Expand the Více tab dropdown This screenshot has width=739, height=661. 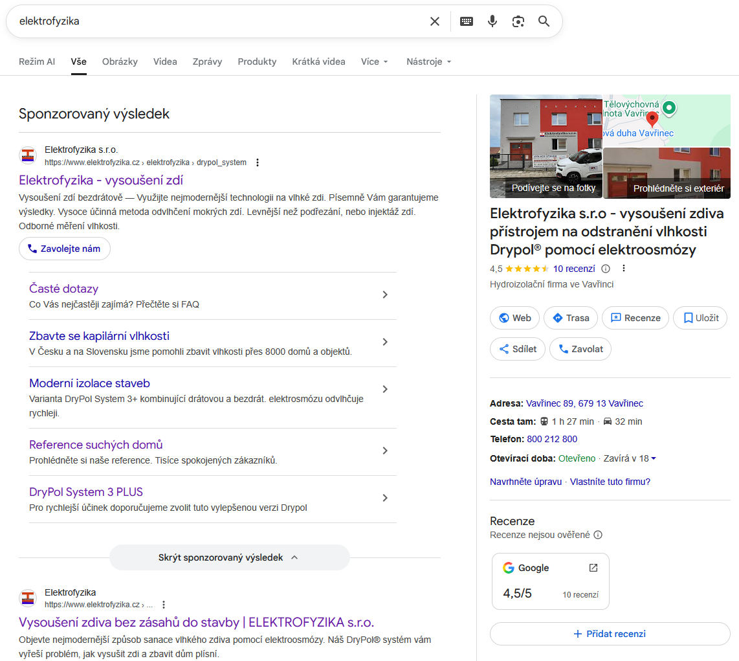[374, 62]
